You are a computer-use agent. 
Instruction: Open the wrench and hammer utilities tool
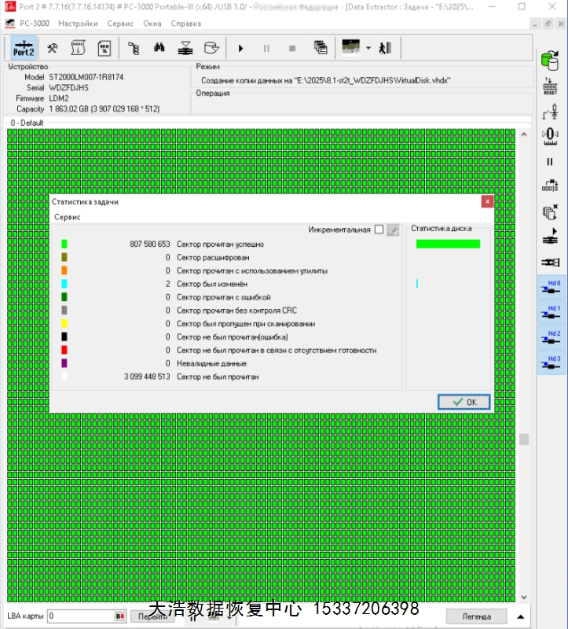[x=53, y=49]
